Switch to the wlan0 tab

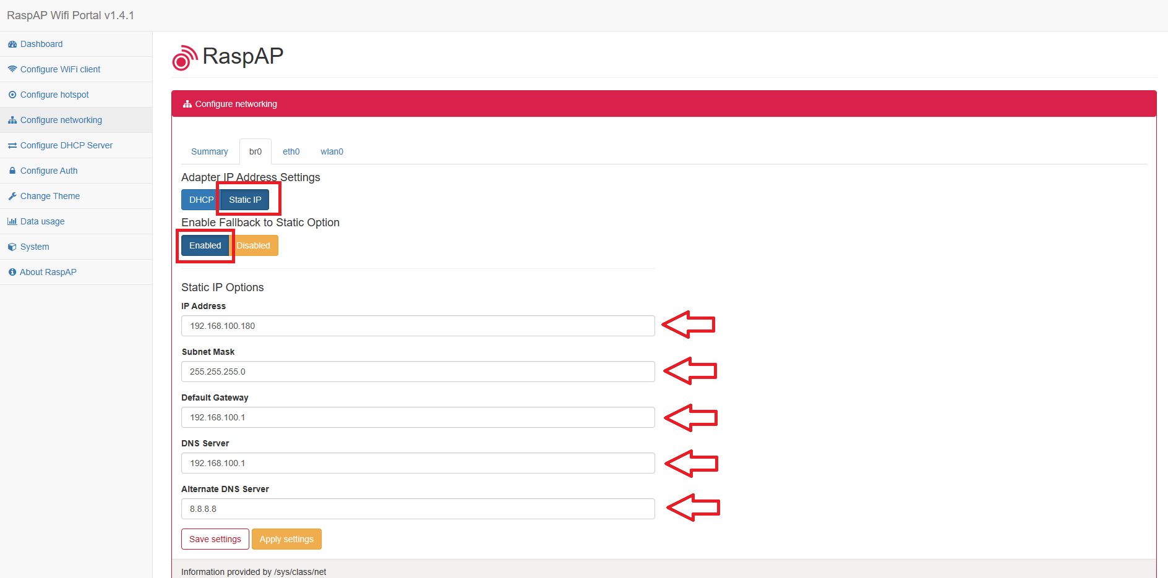tap(332, 151)
